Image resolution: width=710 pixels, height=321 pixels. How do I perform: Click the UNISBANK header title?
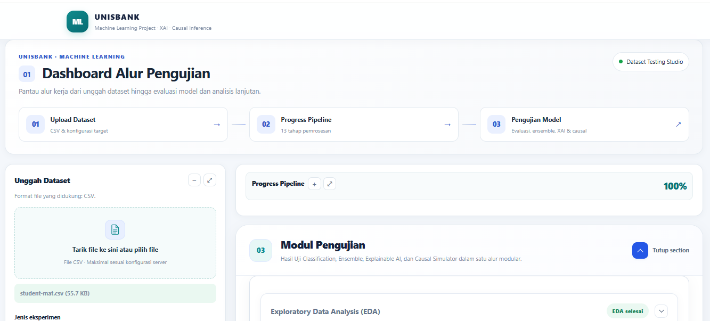click(117, 18)
